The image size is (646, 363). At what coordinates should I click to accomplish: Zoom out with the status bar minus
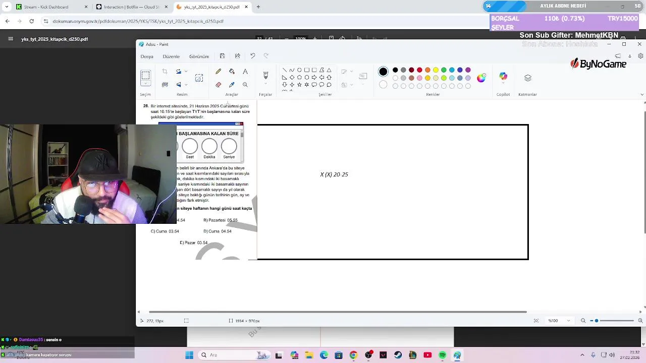click(x=583, y=321)
